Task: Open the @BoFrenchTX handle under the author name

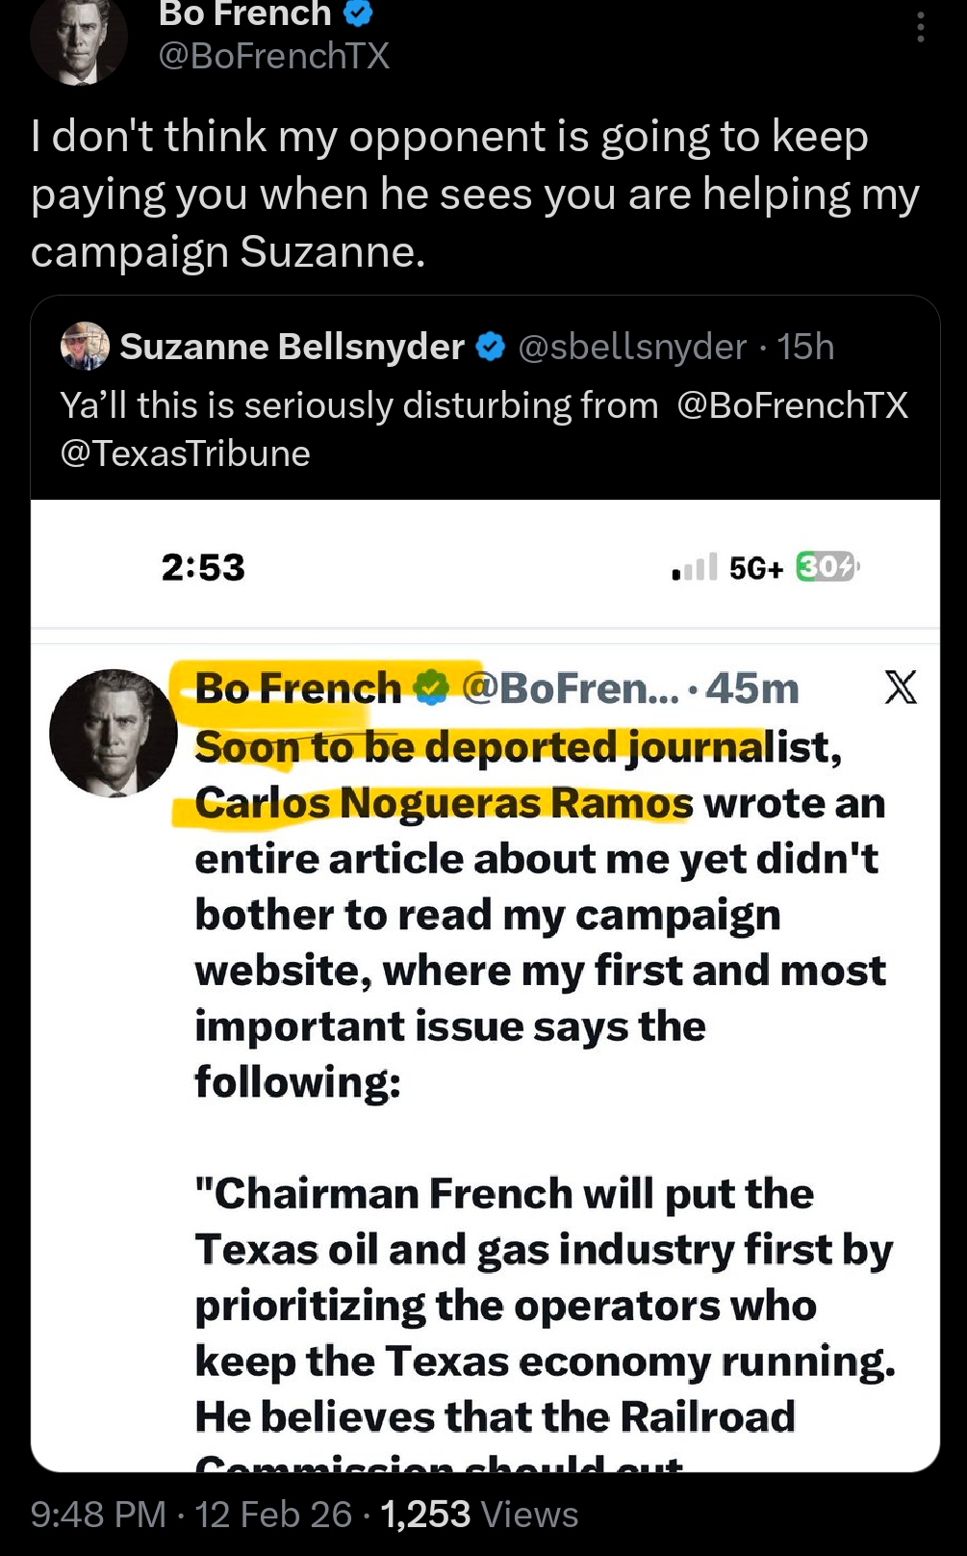Action: click(273, 56)
